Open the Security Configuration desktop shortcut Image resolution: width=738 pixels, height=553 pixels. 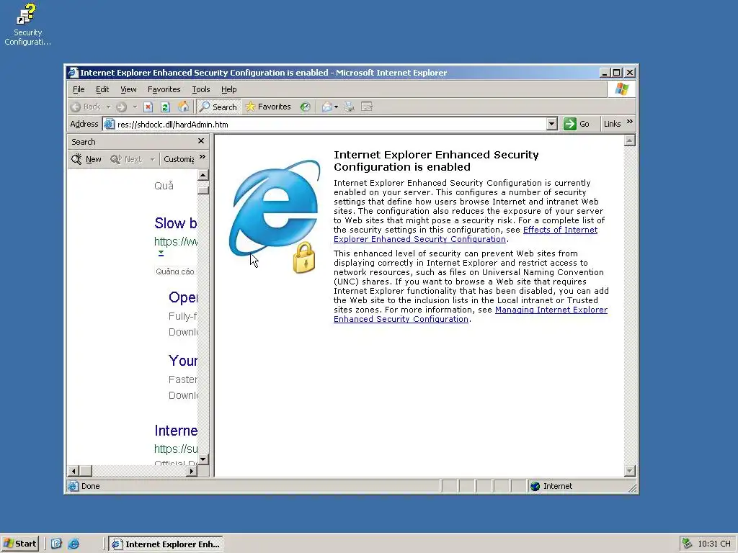[27, 24]
